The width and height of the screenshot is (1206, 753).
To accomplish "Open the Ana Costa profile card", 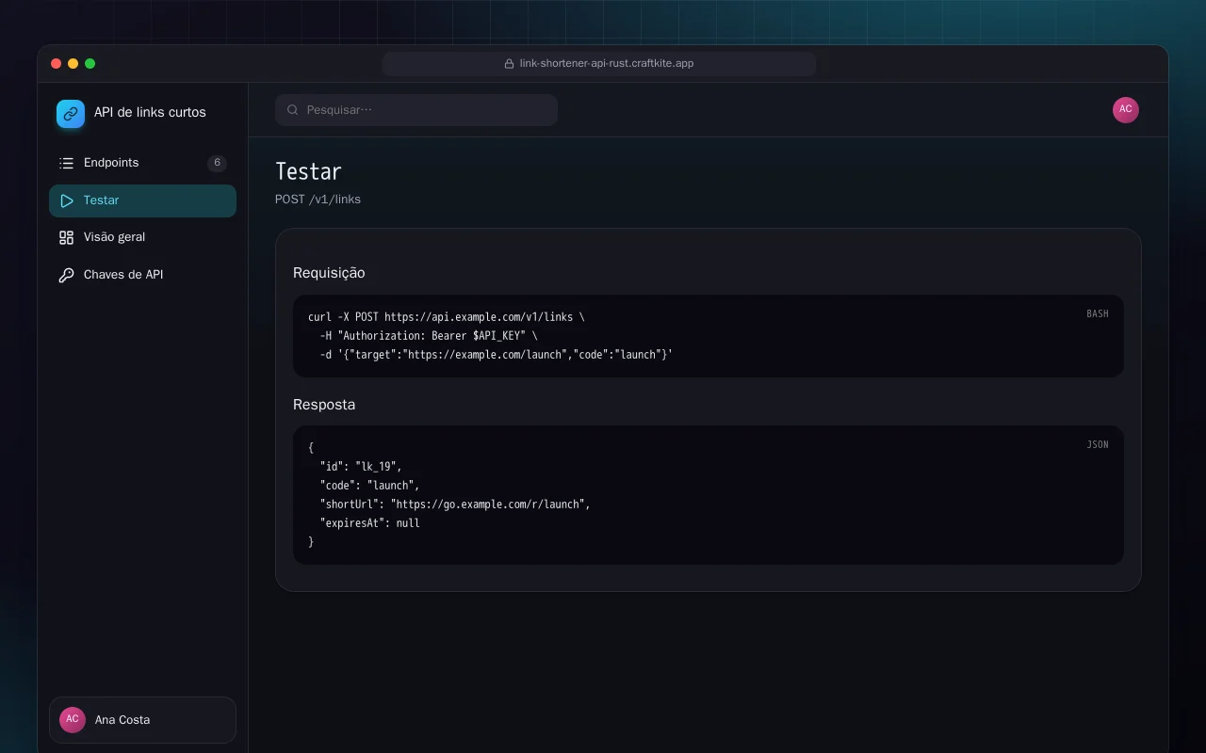I will (x=142, y=720).
